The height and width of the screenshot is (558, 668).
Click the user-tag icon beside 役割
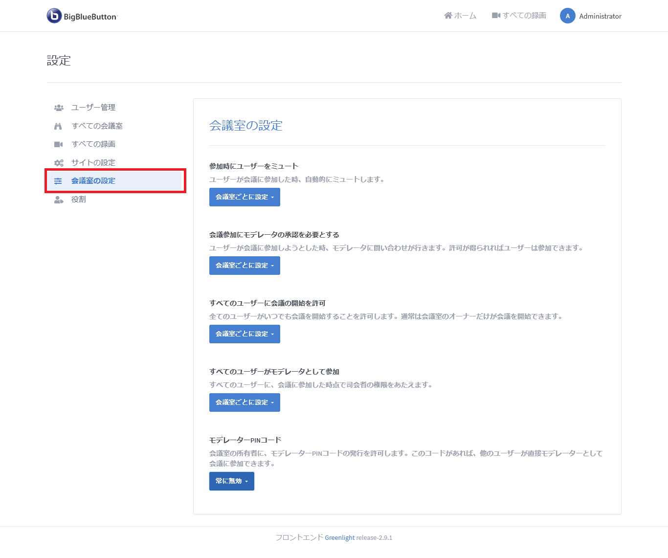(59, 200)
